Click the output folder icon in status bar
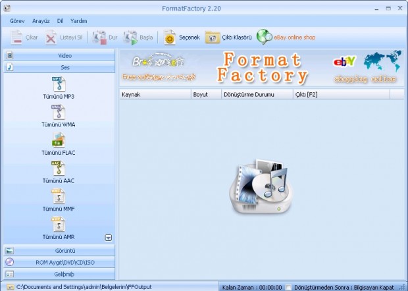This screenshot has width=408, height=291. pos(10,287)
